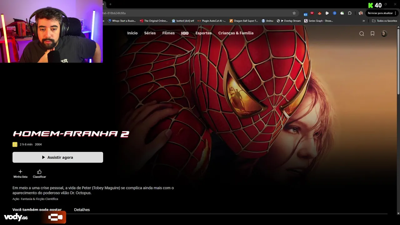Open the streaming profile avatar menu

click(x=384, y=33)
